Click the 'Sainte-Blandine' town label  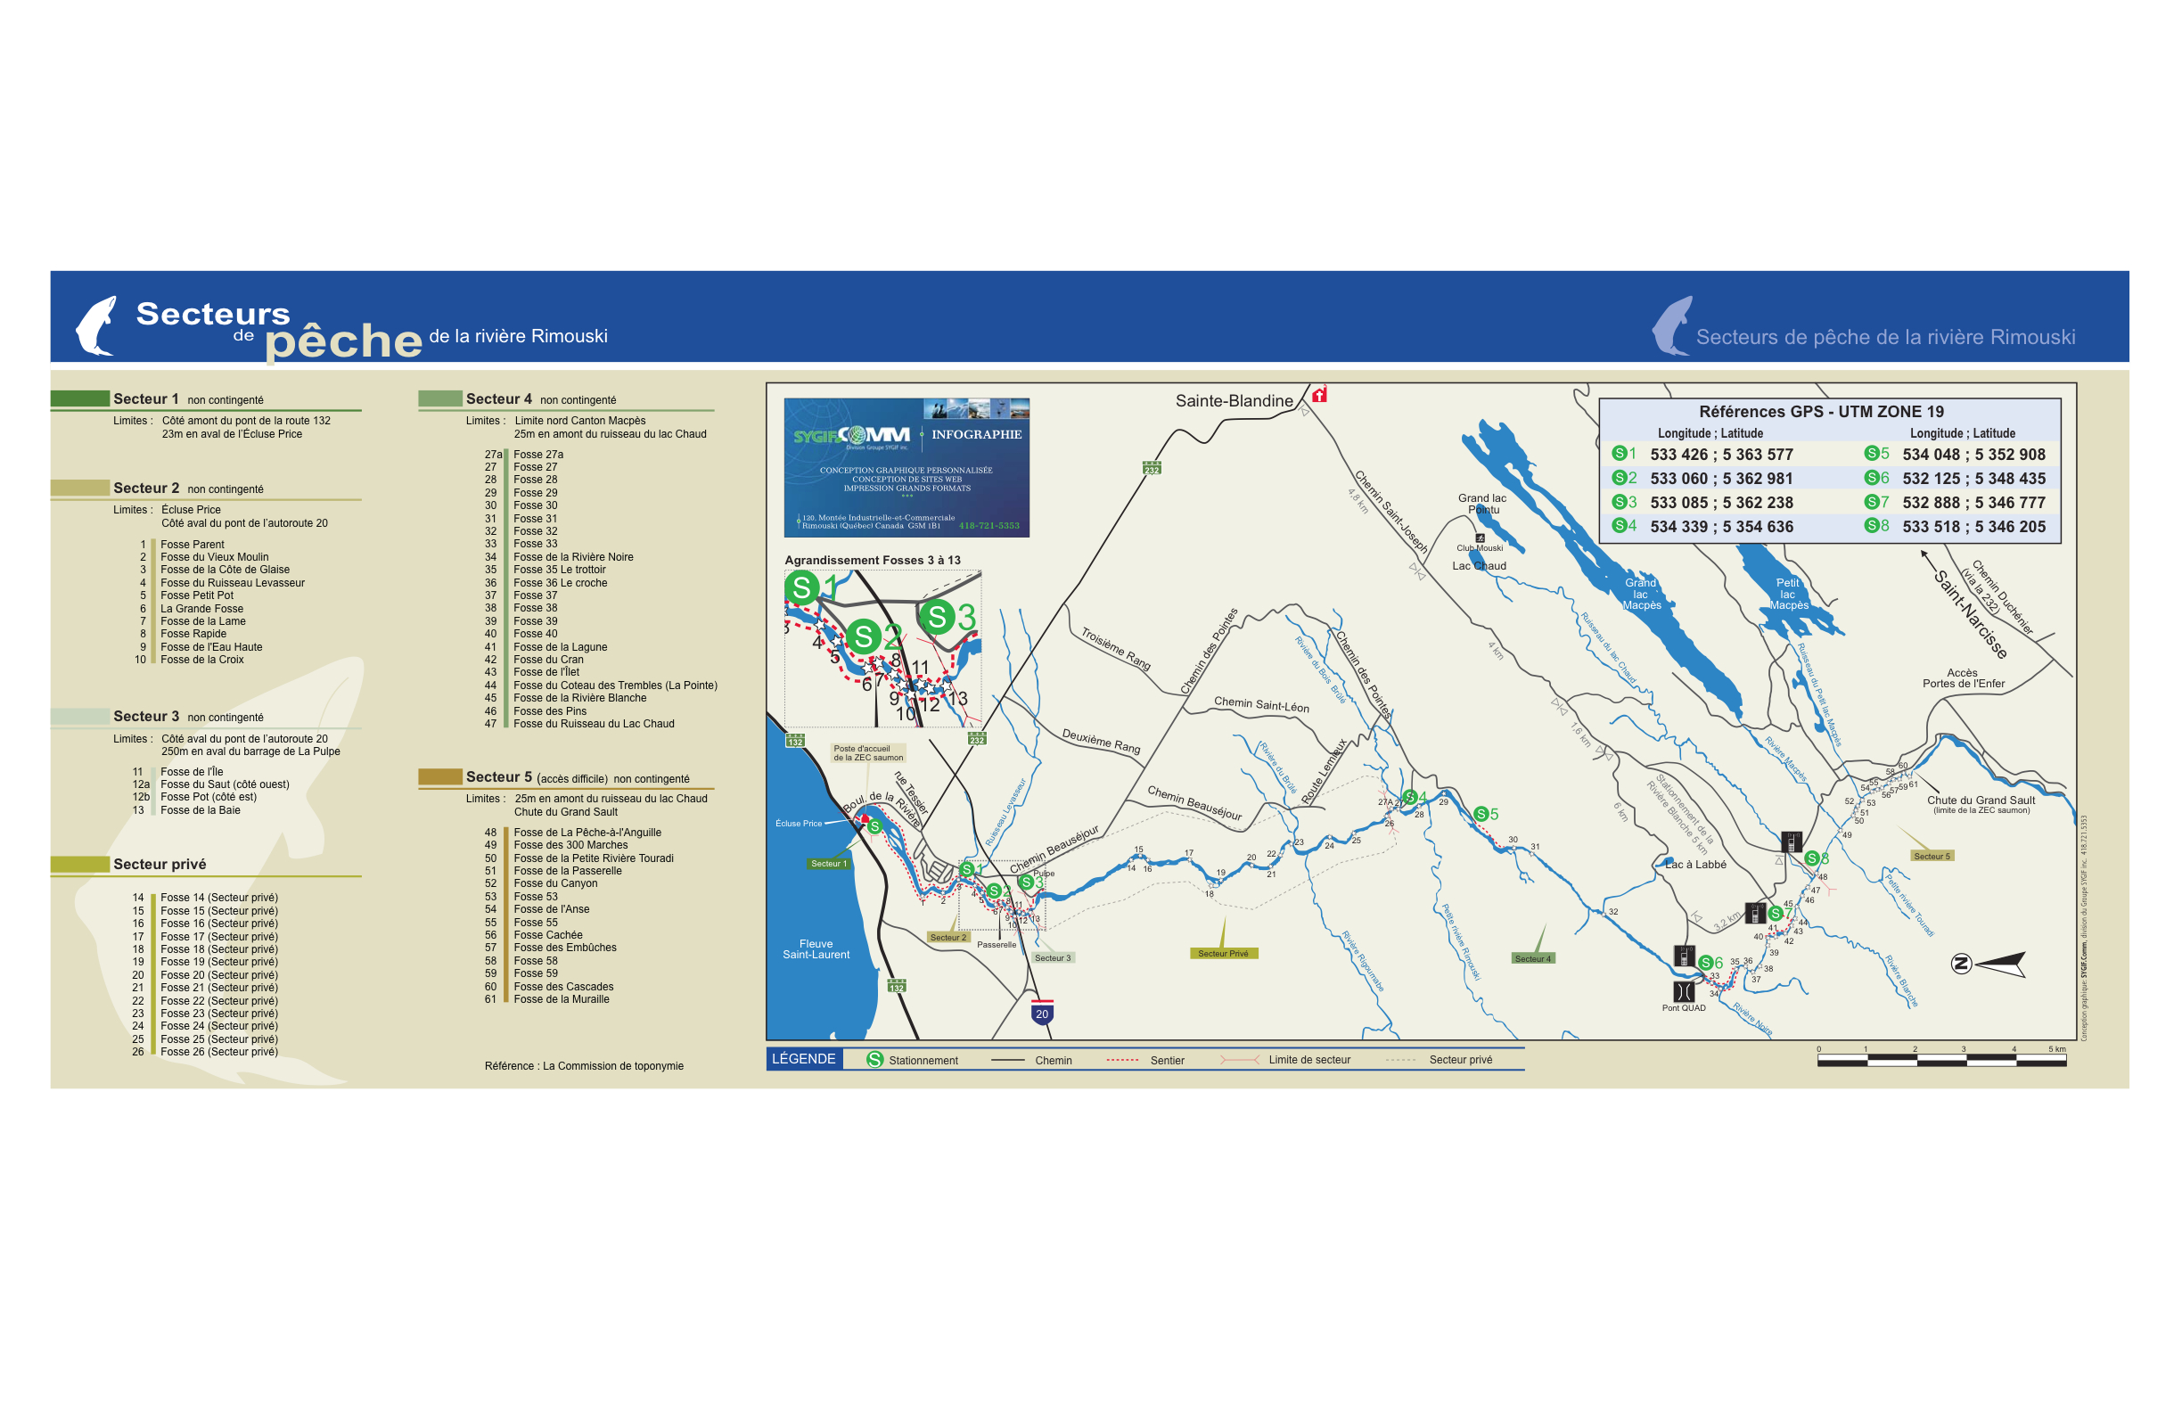(x=1234, y=400)
